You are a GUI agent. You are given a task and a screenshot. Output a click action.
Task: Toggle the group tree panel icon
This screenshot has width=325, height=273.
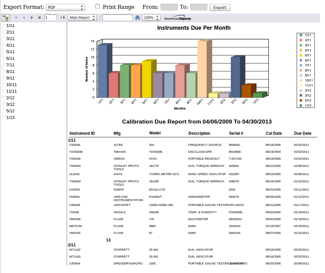point(5,17)
